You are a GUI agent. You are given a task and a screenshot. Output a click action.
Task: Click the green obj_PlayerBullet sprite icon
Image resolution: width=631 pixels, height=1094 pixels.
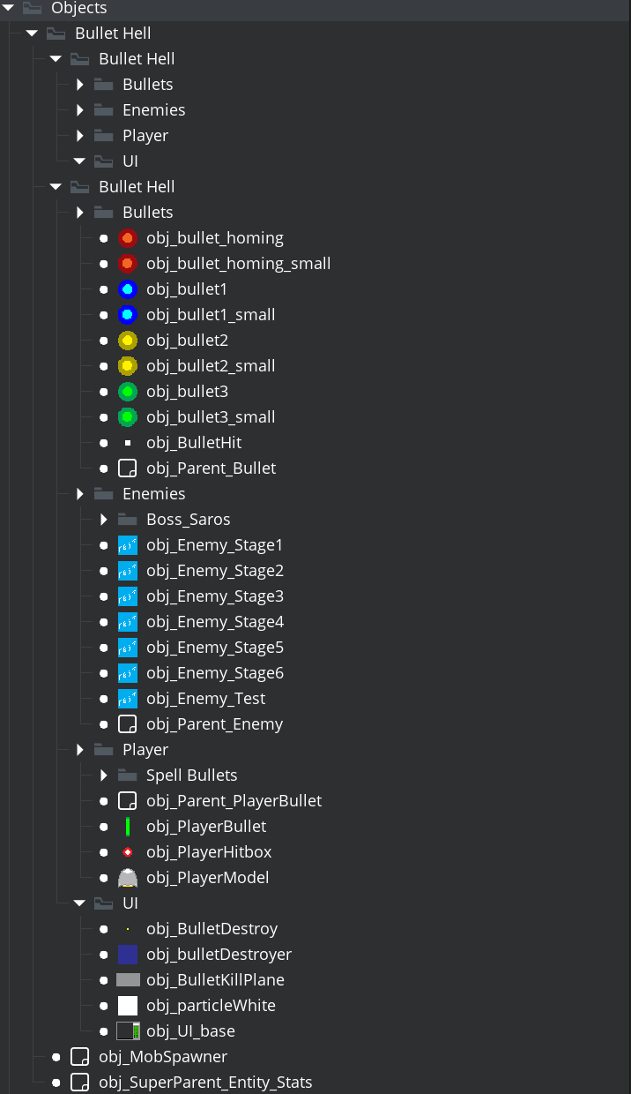pyautogui.click(x=128, y=827)
